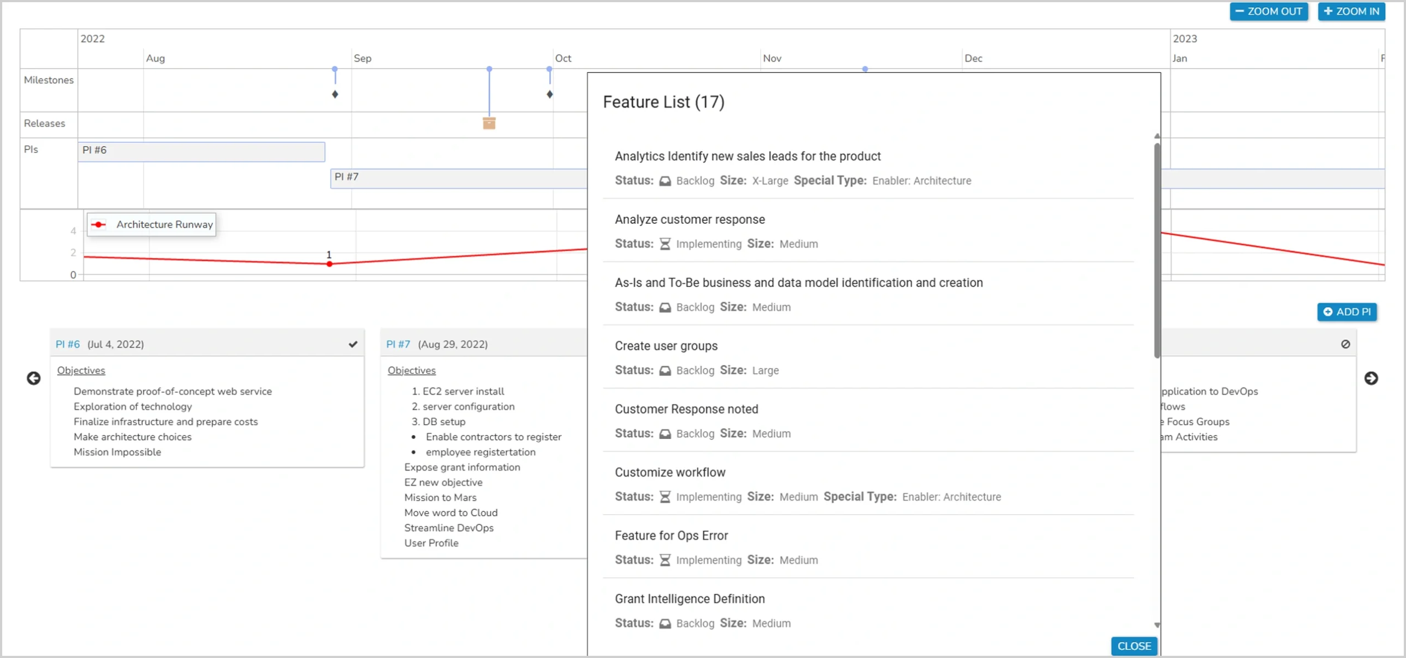Click the ADD PI button
The image size is (1406, 658).
[1347, 312]
